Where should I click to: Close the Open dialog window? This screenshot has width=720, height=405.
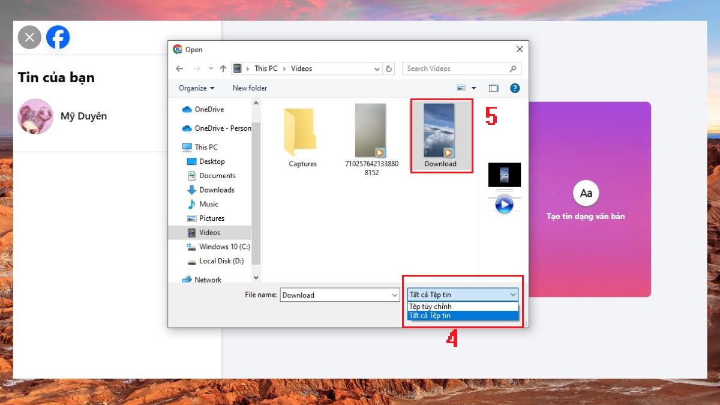[519, 49]
